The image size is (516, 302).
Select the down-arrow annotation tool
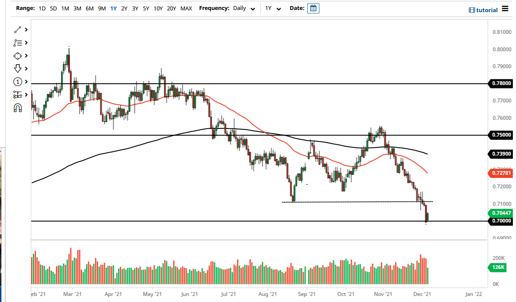tap(17, 69)
